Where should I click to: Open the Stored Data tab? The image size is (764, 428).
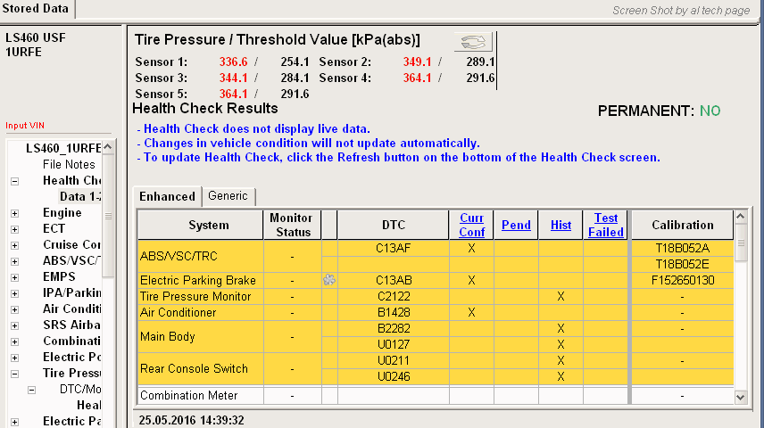point(36,9)
